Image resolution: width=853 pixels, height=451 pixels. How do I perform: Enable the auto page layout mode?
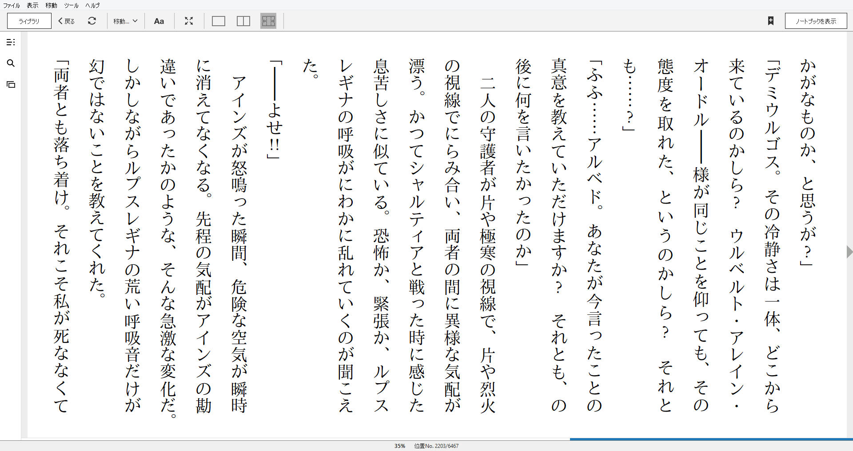[268, 21]
